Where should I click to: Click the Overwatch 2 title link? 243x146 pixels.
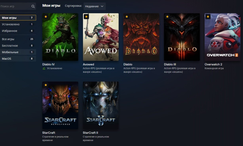point(213,64)
